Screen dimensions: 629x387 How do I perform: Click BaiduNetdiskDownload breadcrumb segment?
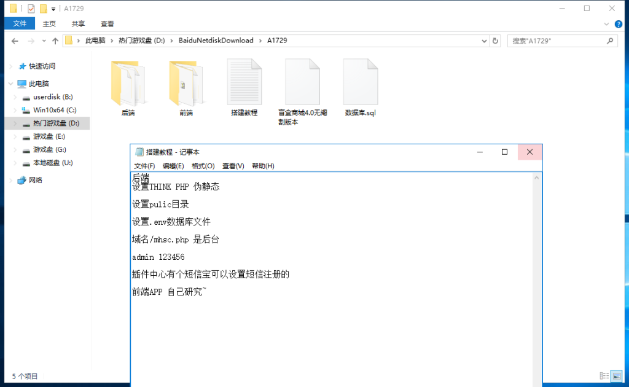point(216,41)
